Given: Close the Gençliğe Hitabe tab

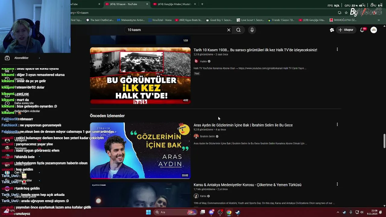Looking at the screenshot, I should [195, 4].
